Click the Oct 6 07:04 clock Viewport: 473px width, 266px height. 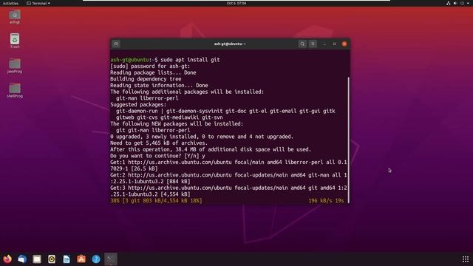[x=236, y=3]
